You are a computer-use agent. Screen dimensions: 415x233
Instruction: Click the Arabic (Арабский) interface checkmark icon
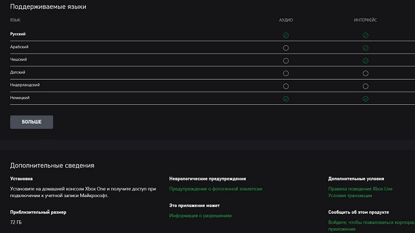pos(365,47)
